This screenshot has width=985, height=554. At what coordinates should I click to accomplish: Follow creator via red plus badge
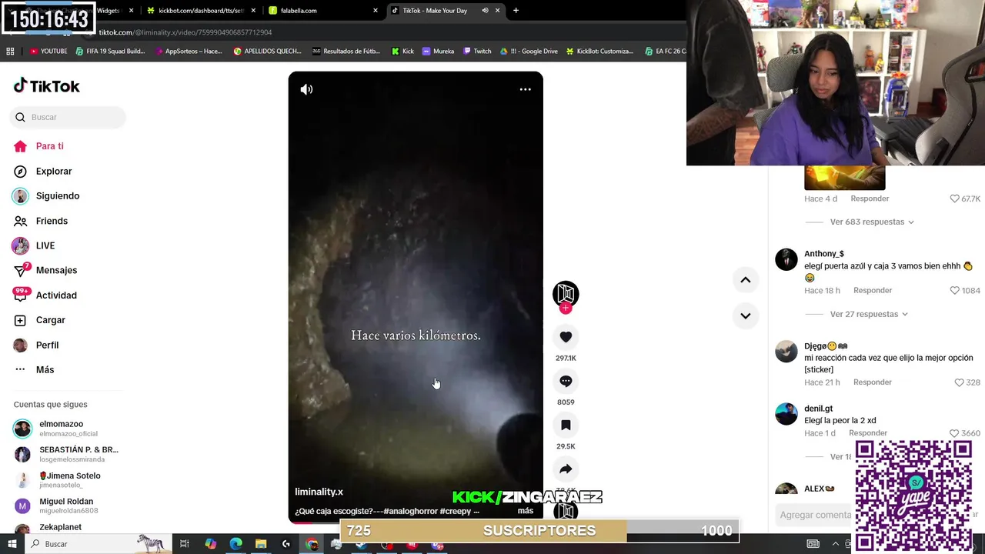pos(566,308)
